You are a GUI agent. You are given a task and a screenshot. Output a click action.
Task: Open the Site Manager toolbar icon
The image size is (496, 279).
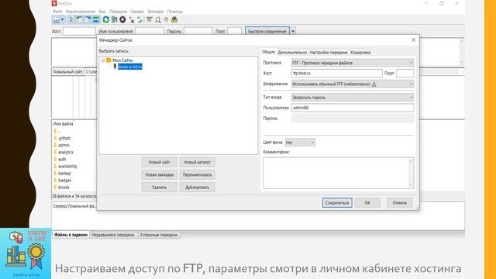coord(56,20)
